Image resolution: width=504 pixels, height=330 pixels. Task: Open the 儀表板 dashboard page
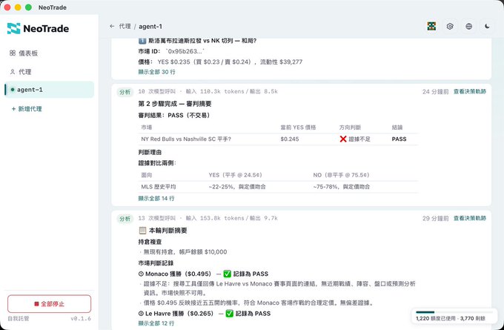[x=24, y=53]
